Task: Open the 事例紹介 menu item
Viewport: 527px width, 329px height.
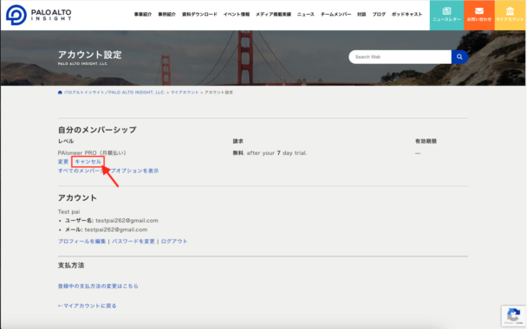Action: [166, 15]
